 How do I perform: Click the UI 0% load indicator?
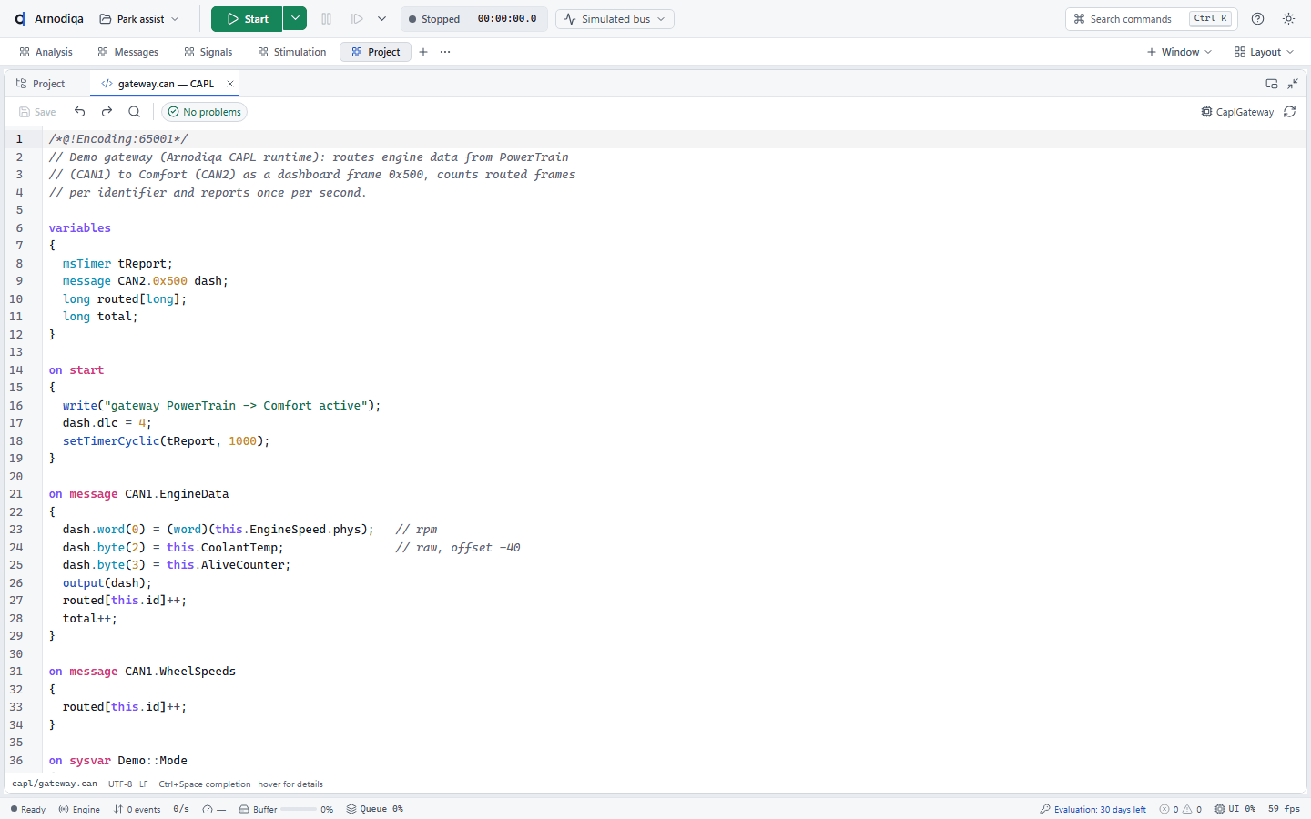[1235, 809]
